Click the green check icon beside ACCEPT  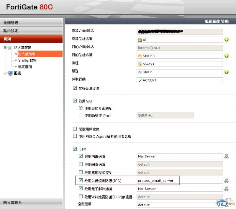click(140, 80)
